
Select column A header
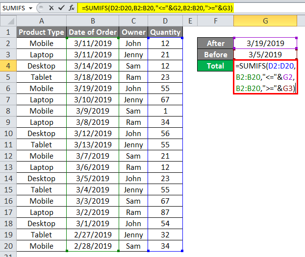tap(41, 21)
